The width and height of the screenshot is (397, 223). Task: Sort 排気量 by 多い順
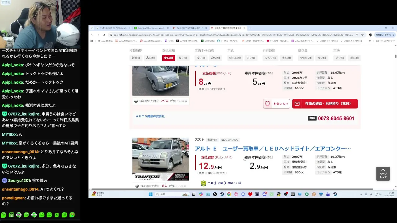[x=322, y=58]
